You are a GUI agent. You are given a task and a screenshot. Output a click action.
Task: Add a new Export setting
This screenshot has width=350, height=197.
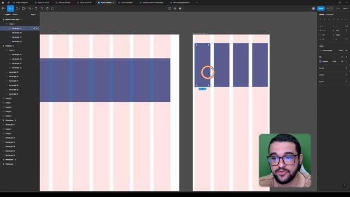pyautogui.click(x=346, y=82)
